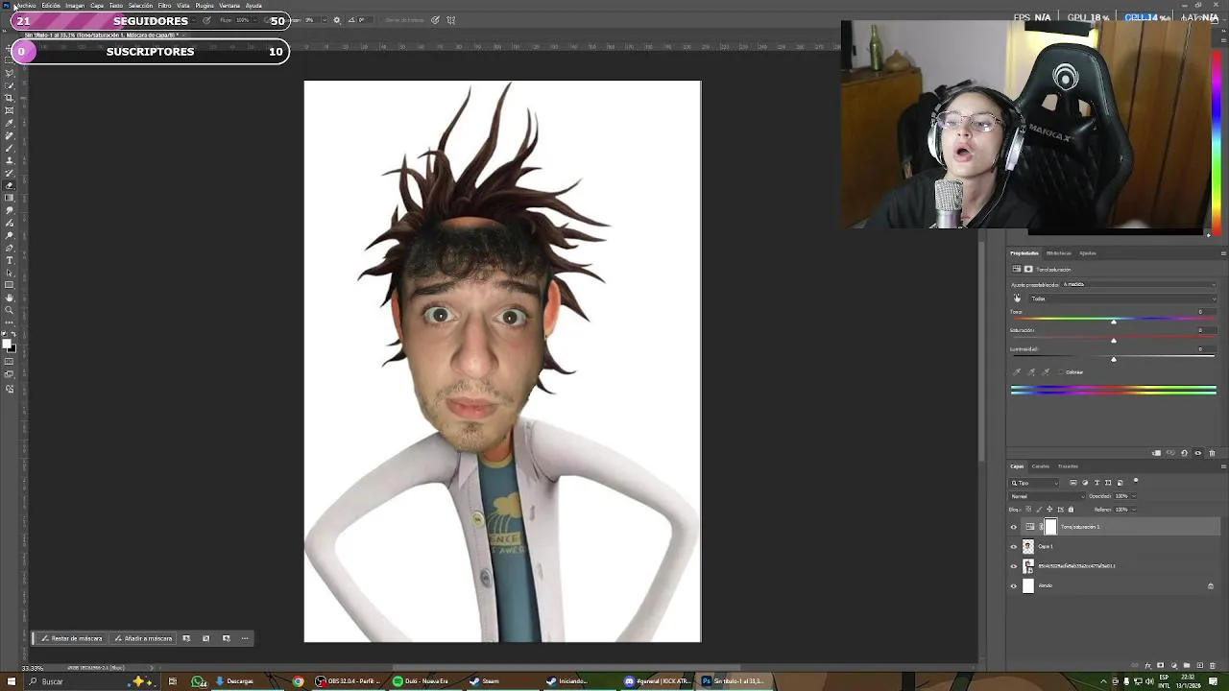Open more options in contextual task bar
Viewport: 1229px width, 691px height.
click(245, 638)
